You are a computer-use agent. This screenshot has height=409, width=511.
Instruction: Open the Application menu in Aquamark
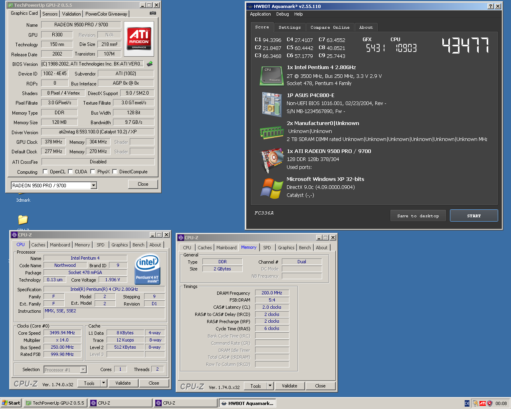point(260,14)
